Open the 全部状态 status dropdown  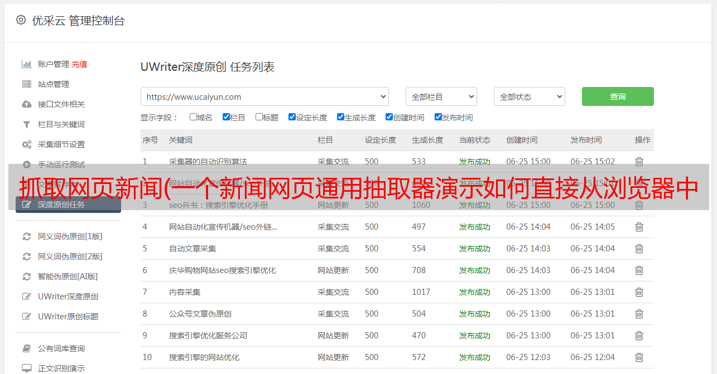(529, 96)
